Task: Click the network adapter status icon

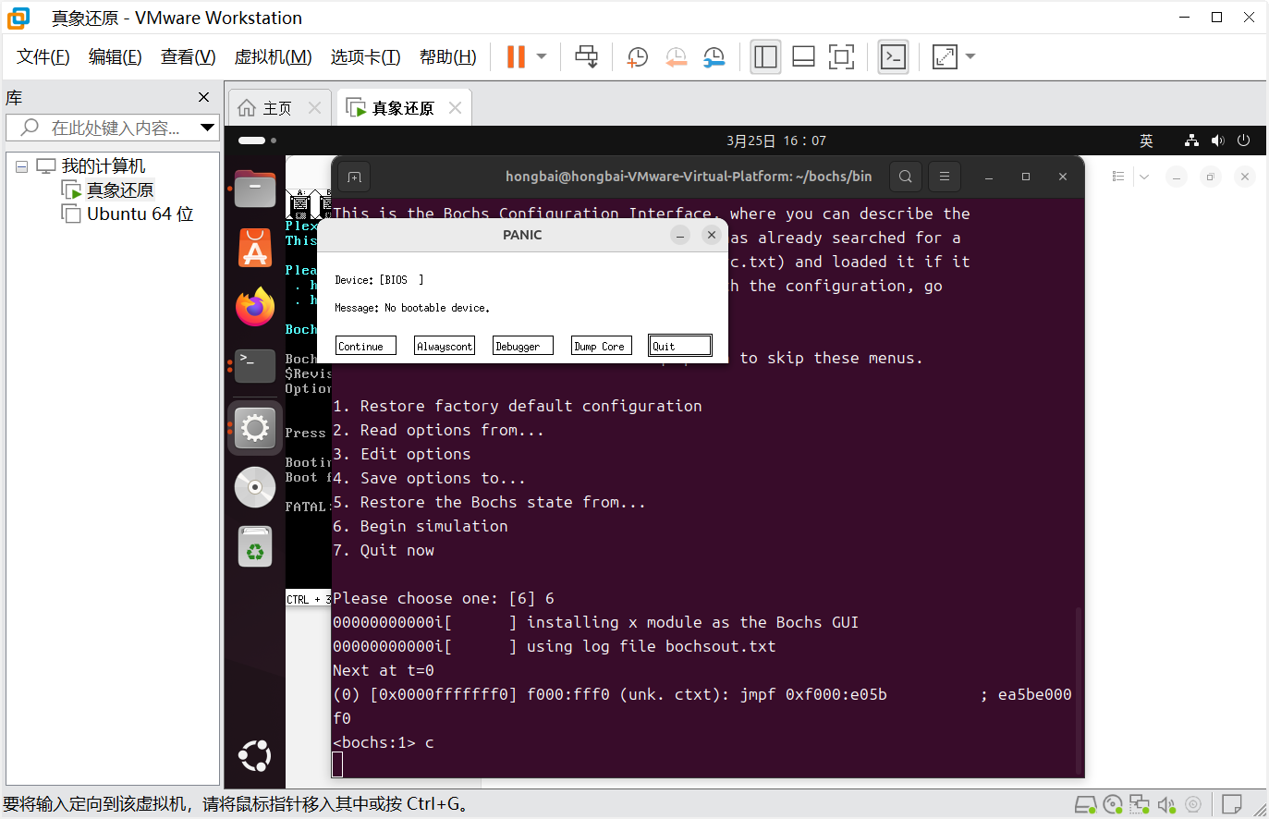Action: [1140, 805]
